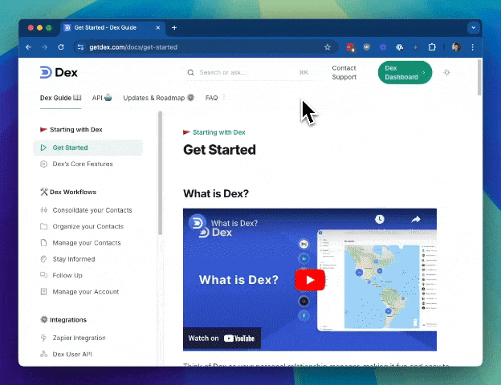
Task: Focus the Search or ask field
Action: (x=249, y=72)
